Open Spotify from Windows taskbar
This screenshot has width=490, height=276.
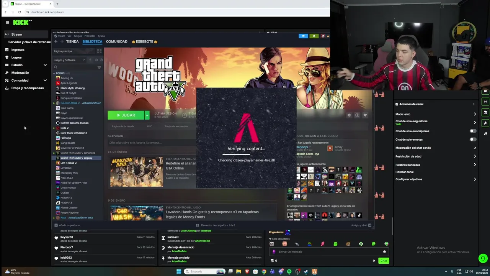click(x=289, y=271)
